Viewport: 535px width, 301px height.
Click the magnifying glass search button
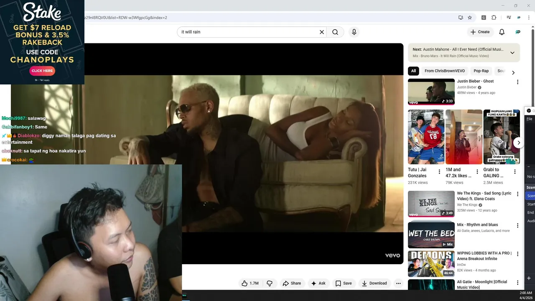pyautogui.click(x=335, y=32)
